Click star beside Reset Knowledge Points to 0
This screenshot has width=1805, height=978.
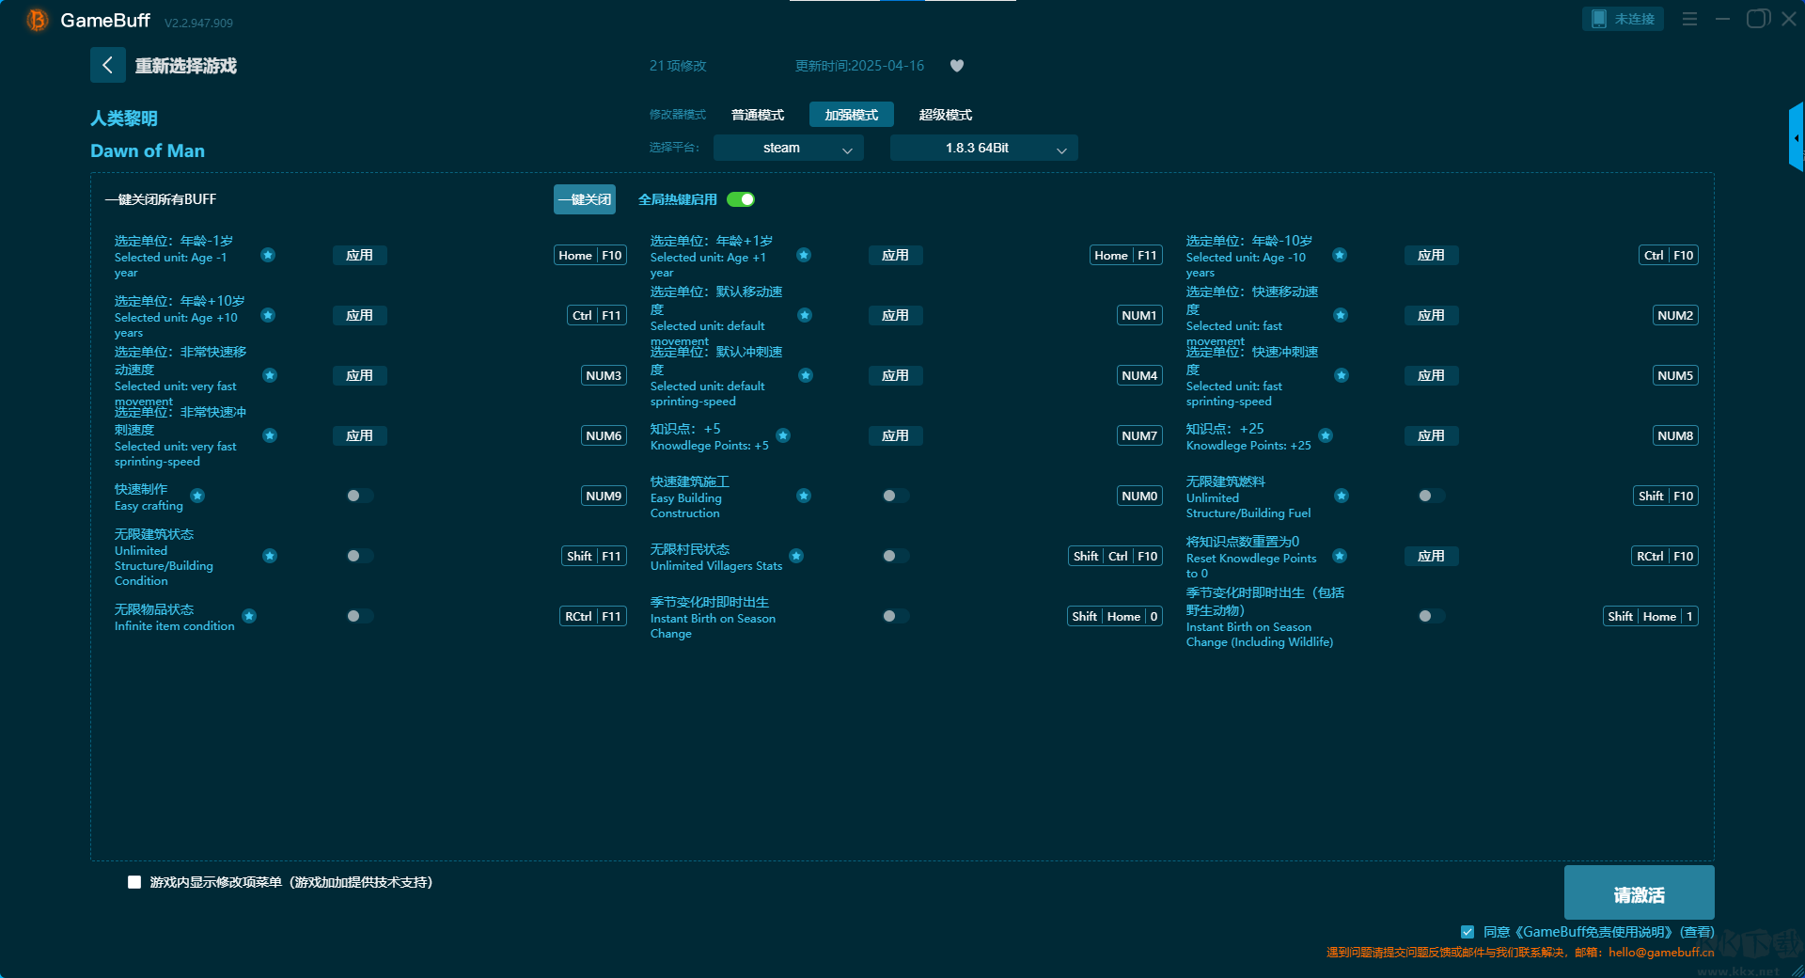pos(1340,556)
